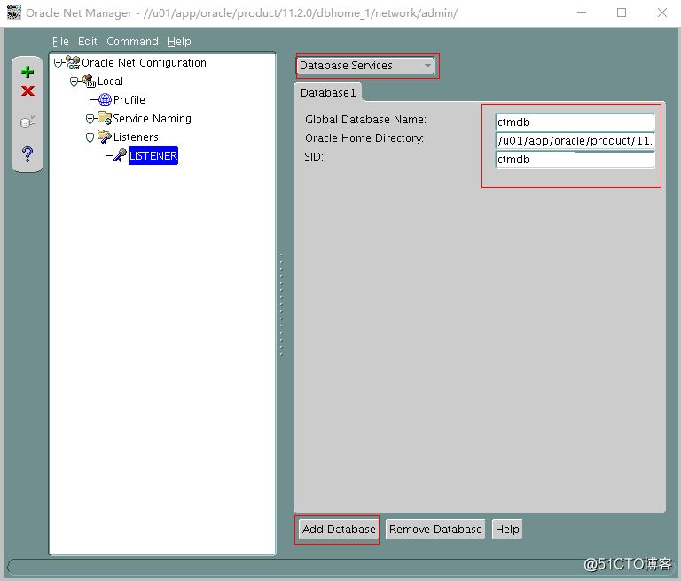Open the Help menu

(179, 42)
